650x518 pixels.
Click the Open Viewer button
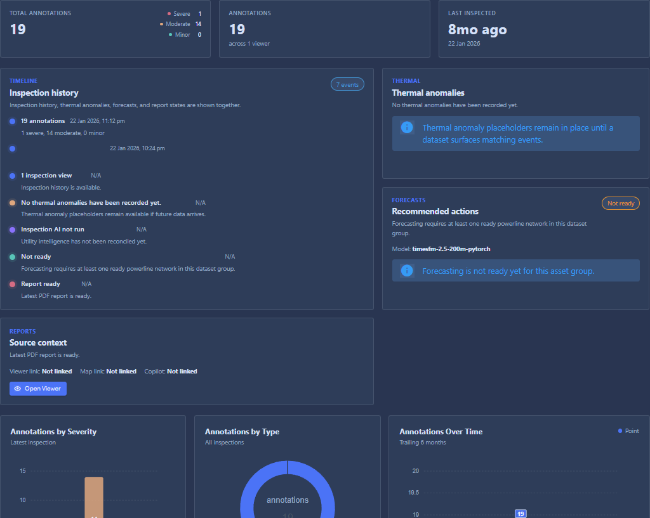tap(38, 389)
